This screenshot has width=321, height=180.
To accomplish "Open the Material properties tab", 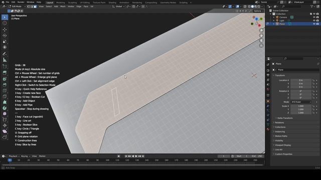I will pos(268,129).
